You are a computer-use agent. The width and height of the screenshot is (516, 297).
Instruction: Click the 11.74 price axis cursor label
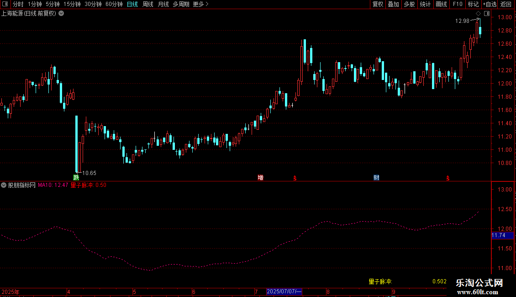[502, 235]
